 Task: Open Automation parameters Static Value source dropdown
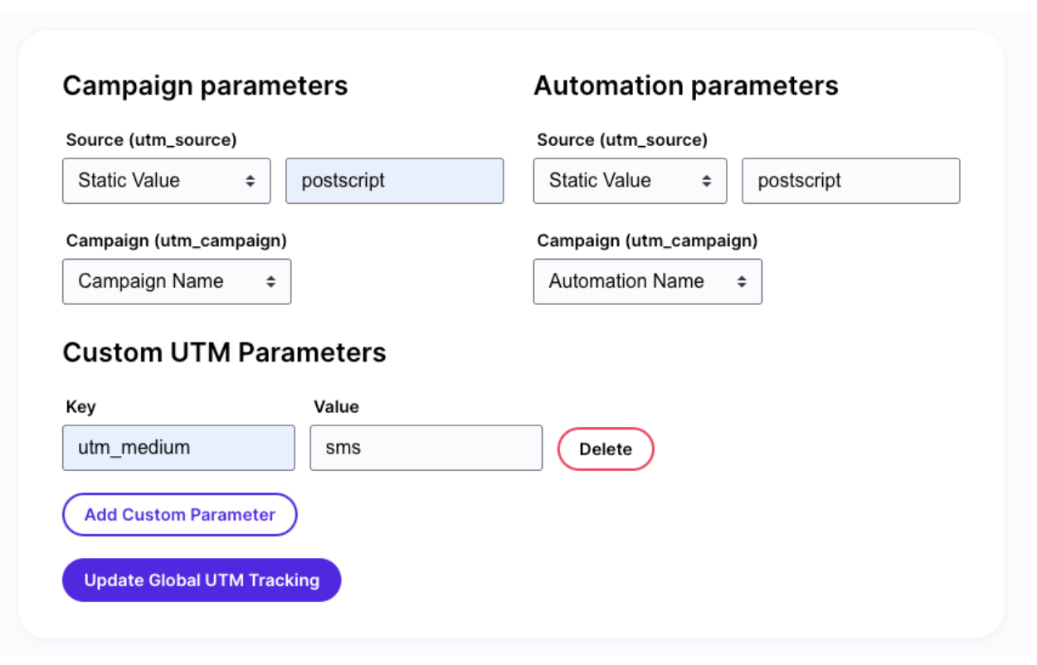point(630,181)
